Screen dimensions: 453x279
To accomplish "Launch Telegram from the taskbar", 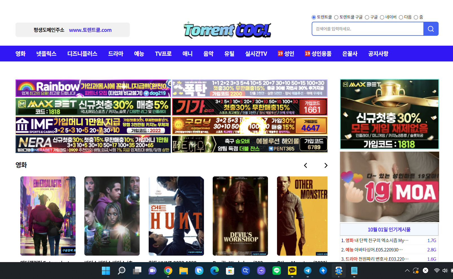I will coord(307,271).
